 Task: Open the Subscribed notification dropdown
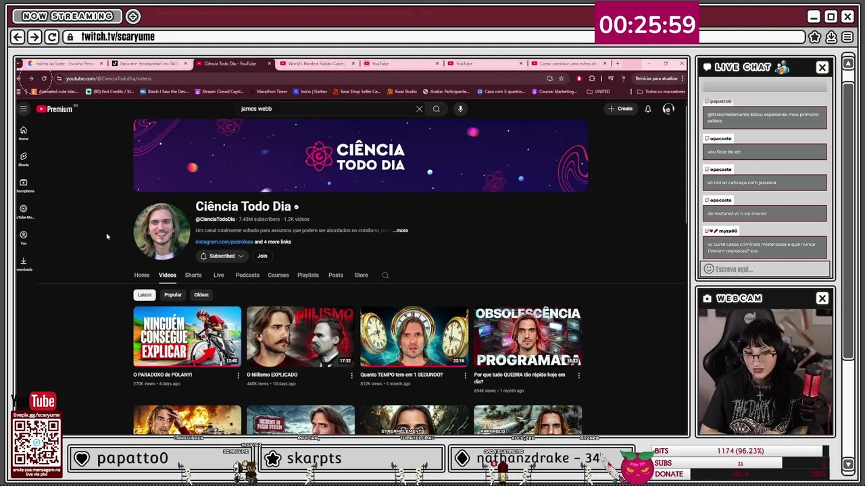coord(222,256)
